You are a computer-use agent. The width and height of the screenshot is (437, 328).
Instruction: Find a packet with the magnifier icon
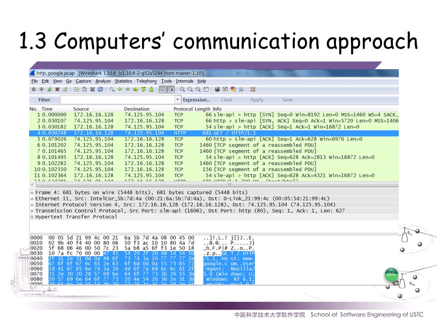point(112,89)
